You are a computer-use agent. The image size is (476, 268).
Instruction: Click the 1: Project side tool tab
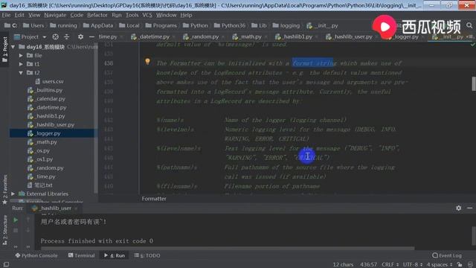coord(5,50)
